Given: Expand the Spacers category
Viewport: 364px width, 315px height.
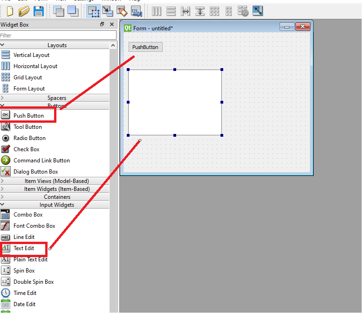Looking at the screenshot, I should [55, 98].
